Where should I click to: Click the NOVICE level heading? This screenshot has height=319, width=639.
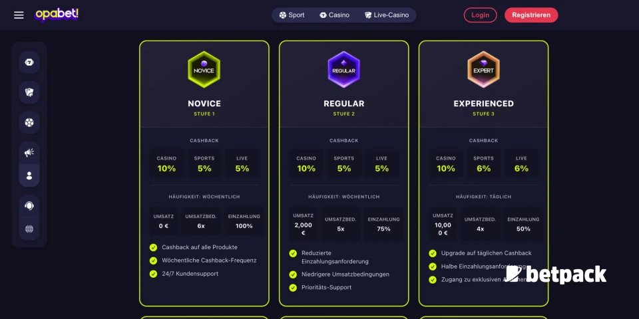[204, 104]
